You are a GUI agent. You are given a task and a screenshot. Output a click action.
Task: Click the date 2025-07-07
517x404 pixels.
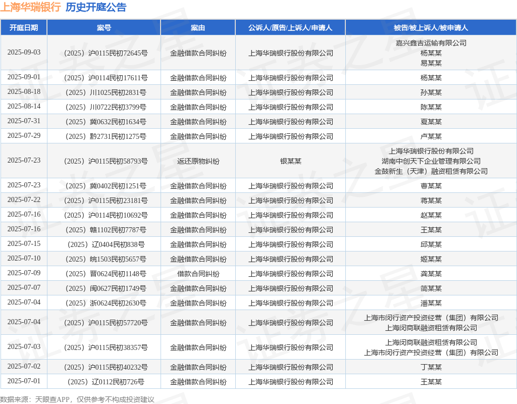(x=24, y=287)
